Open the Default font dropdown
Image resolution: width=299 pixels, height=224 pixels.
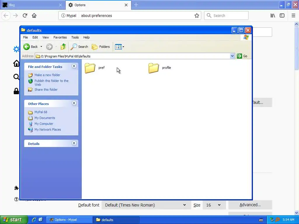click(146, 205)
